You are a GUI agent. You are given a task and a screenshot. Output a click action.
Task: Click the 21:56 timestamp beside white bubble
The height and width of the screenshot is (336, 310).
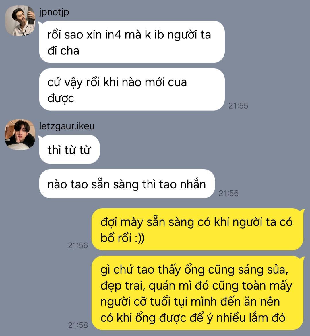pos(229,193)
